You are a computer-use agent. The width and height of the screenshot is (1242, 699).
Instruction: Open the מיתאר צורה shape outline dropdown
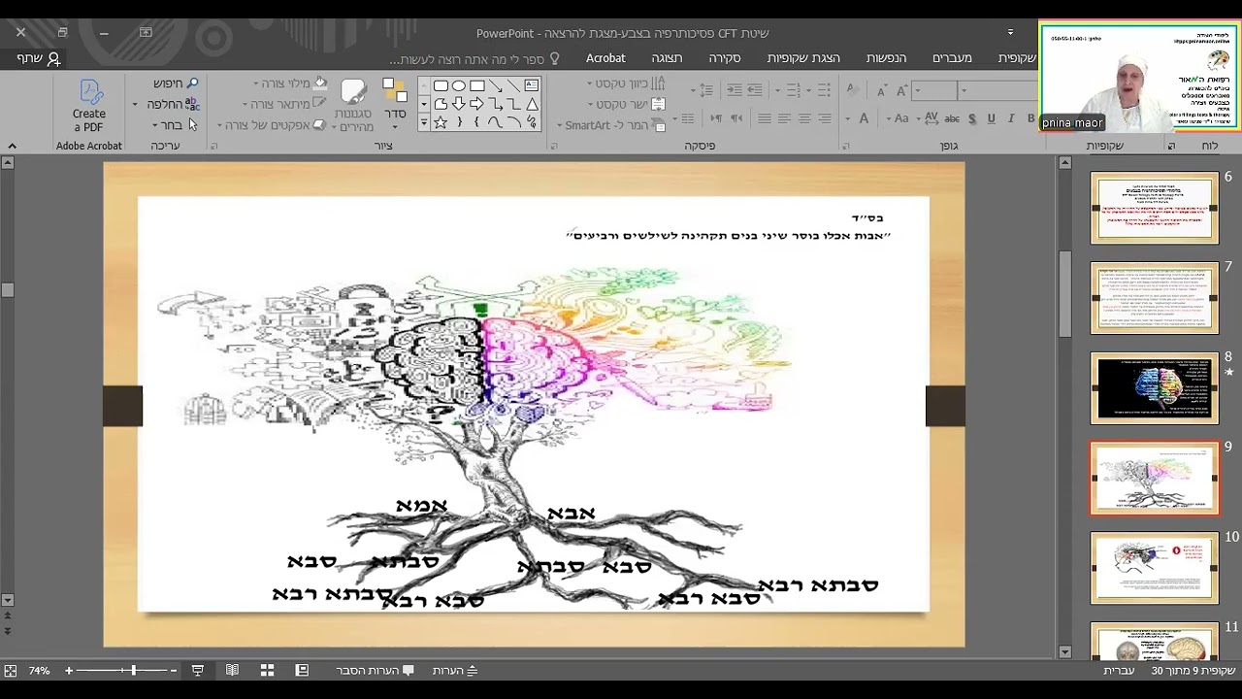pos(283,104)
